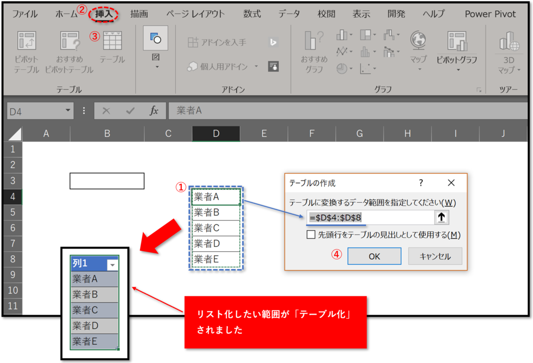Click the range collapse arrow in the dialog

(x=441, y=216)
